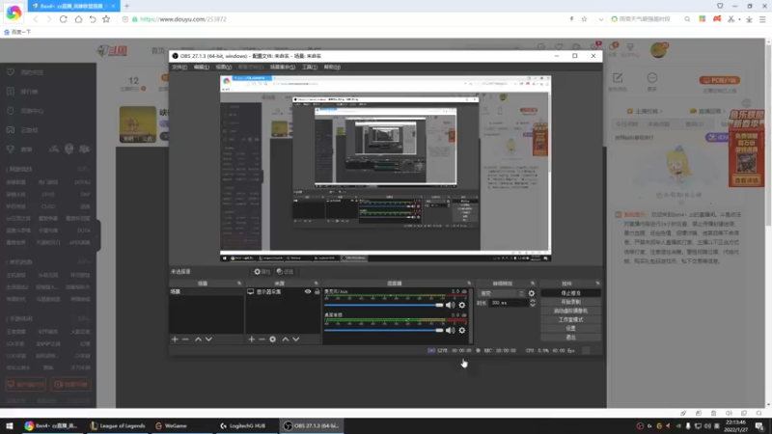772x434 pixels.
Task: Open scene transition type dropdown
Action: (502, 293)
